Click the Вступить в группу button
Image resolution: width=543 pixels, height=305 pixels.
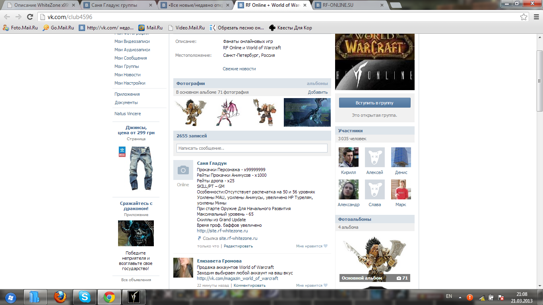(374, 103)
